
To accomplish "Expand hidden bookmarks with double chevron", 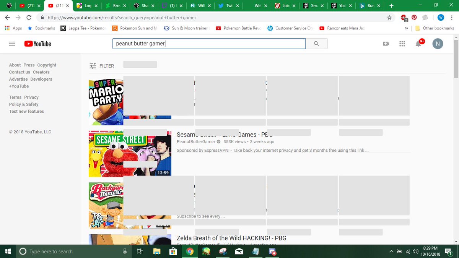I will tap(407, 28).
